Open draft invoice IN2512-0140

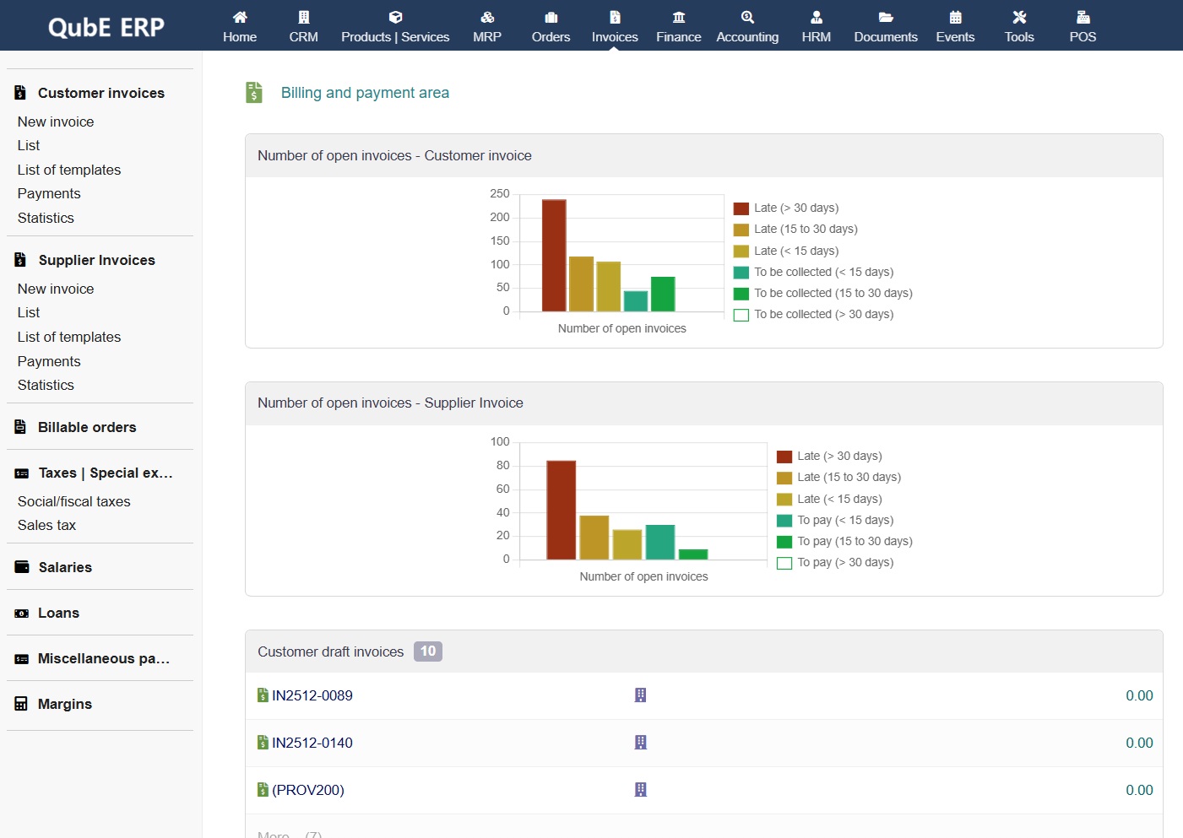(x=312, y=743)
